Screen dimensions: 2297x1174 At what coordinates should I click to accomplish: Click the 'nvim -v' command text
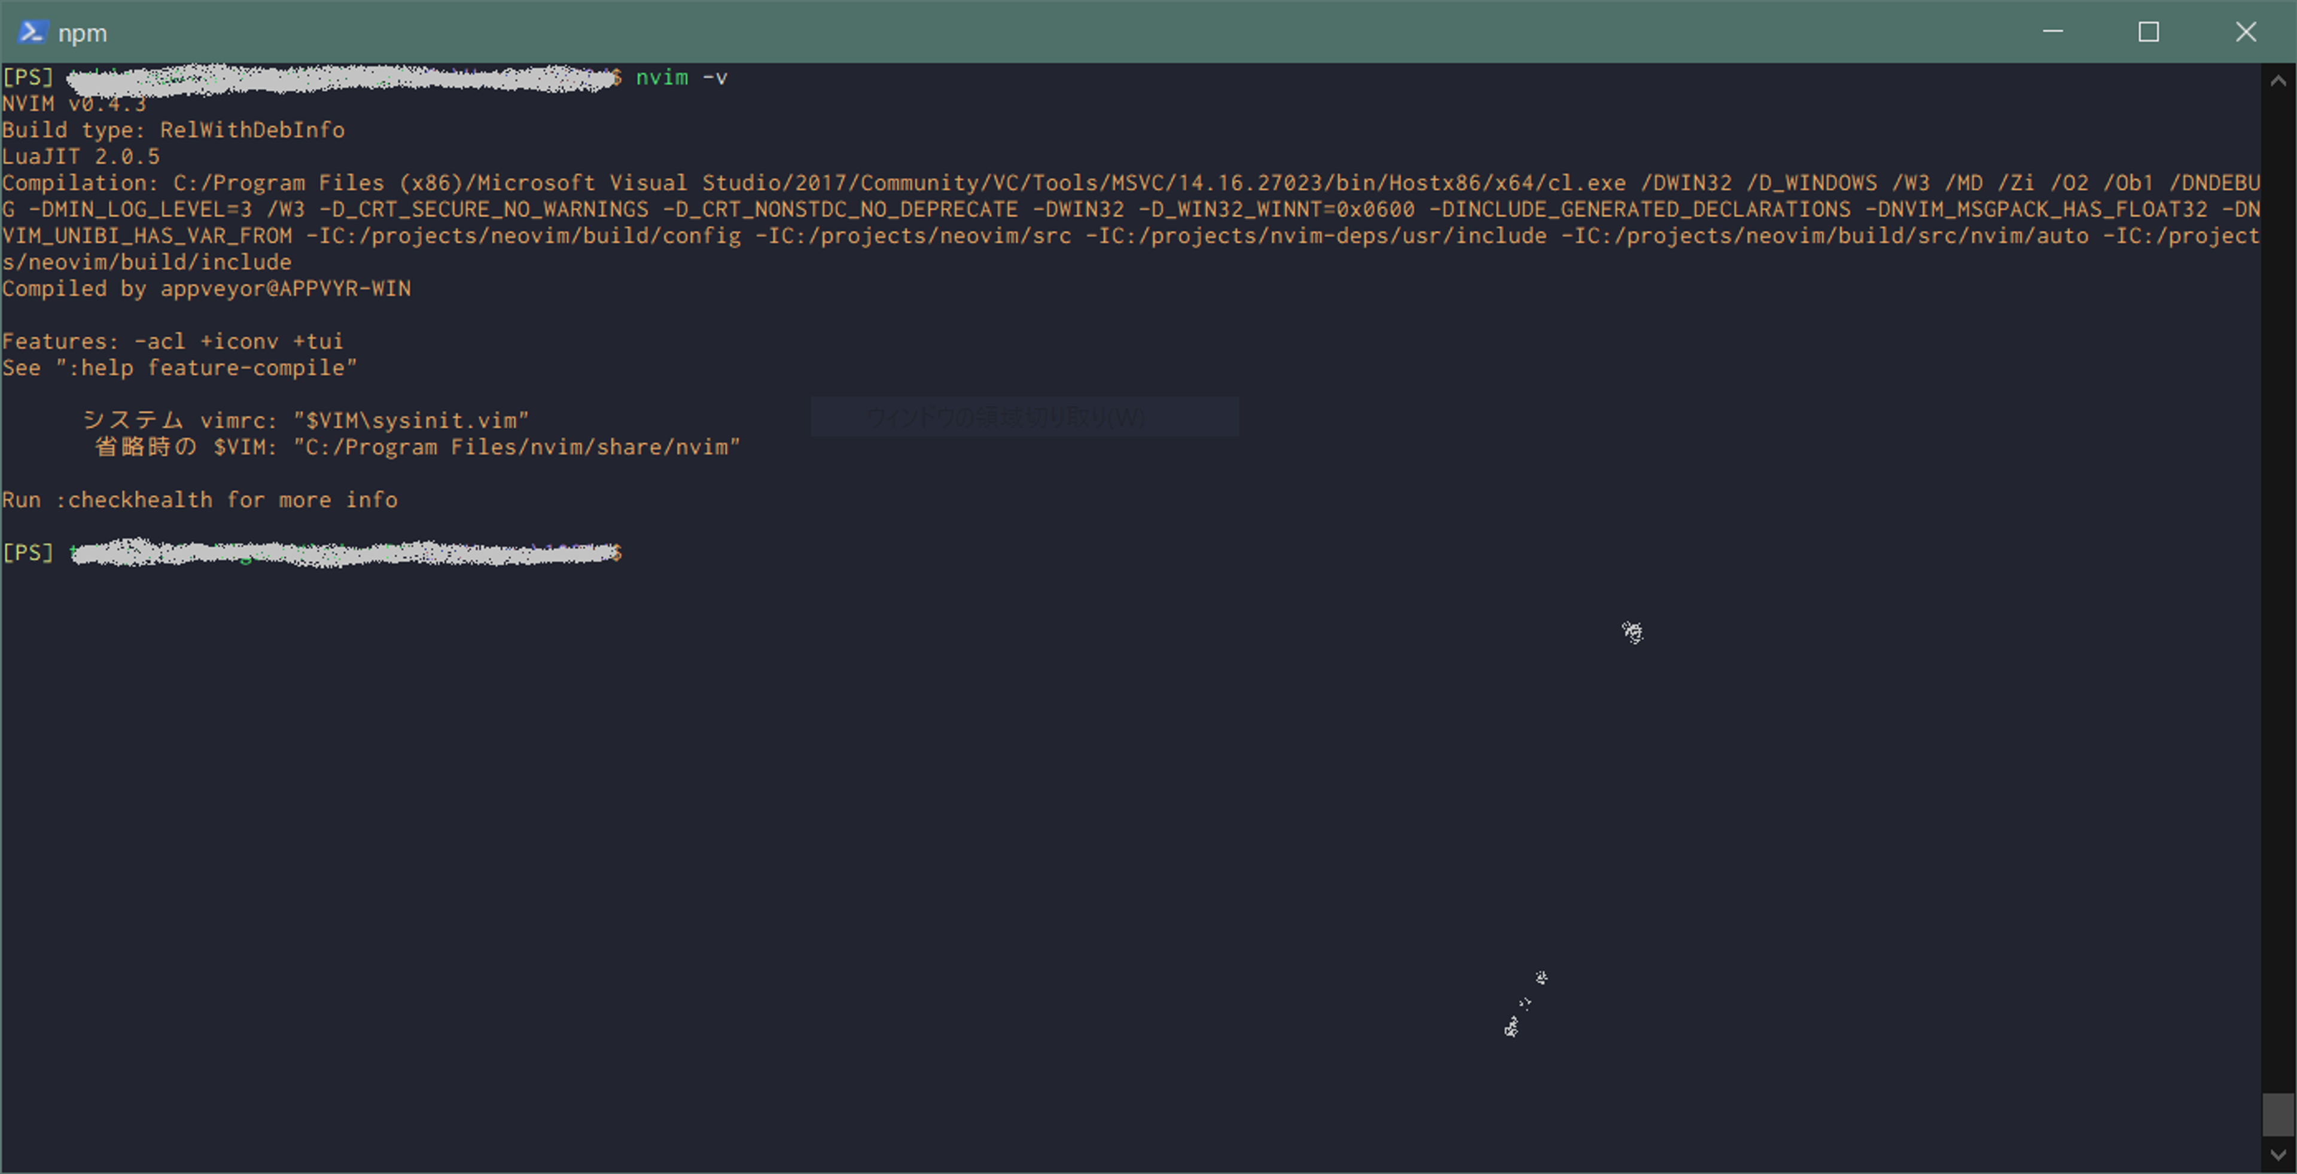click(x=681, y=78)
